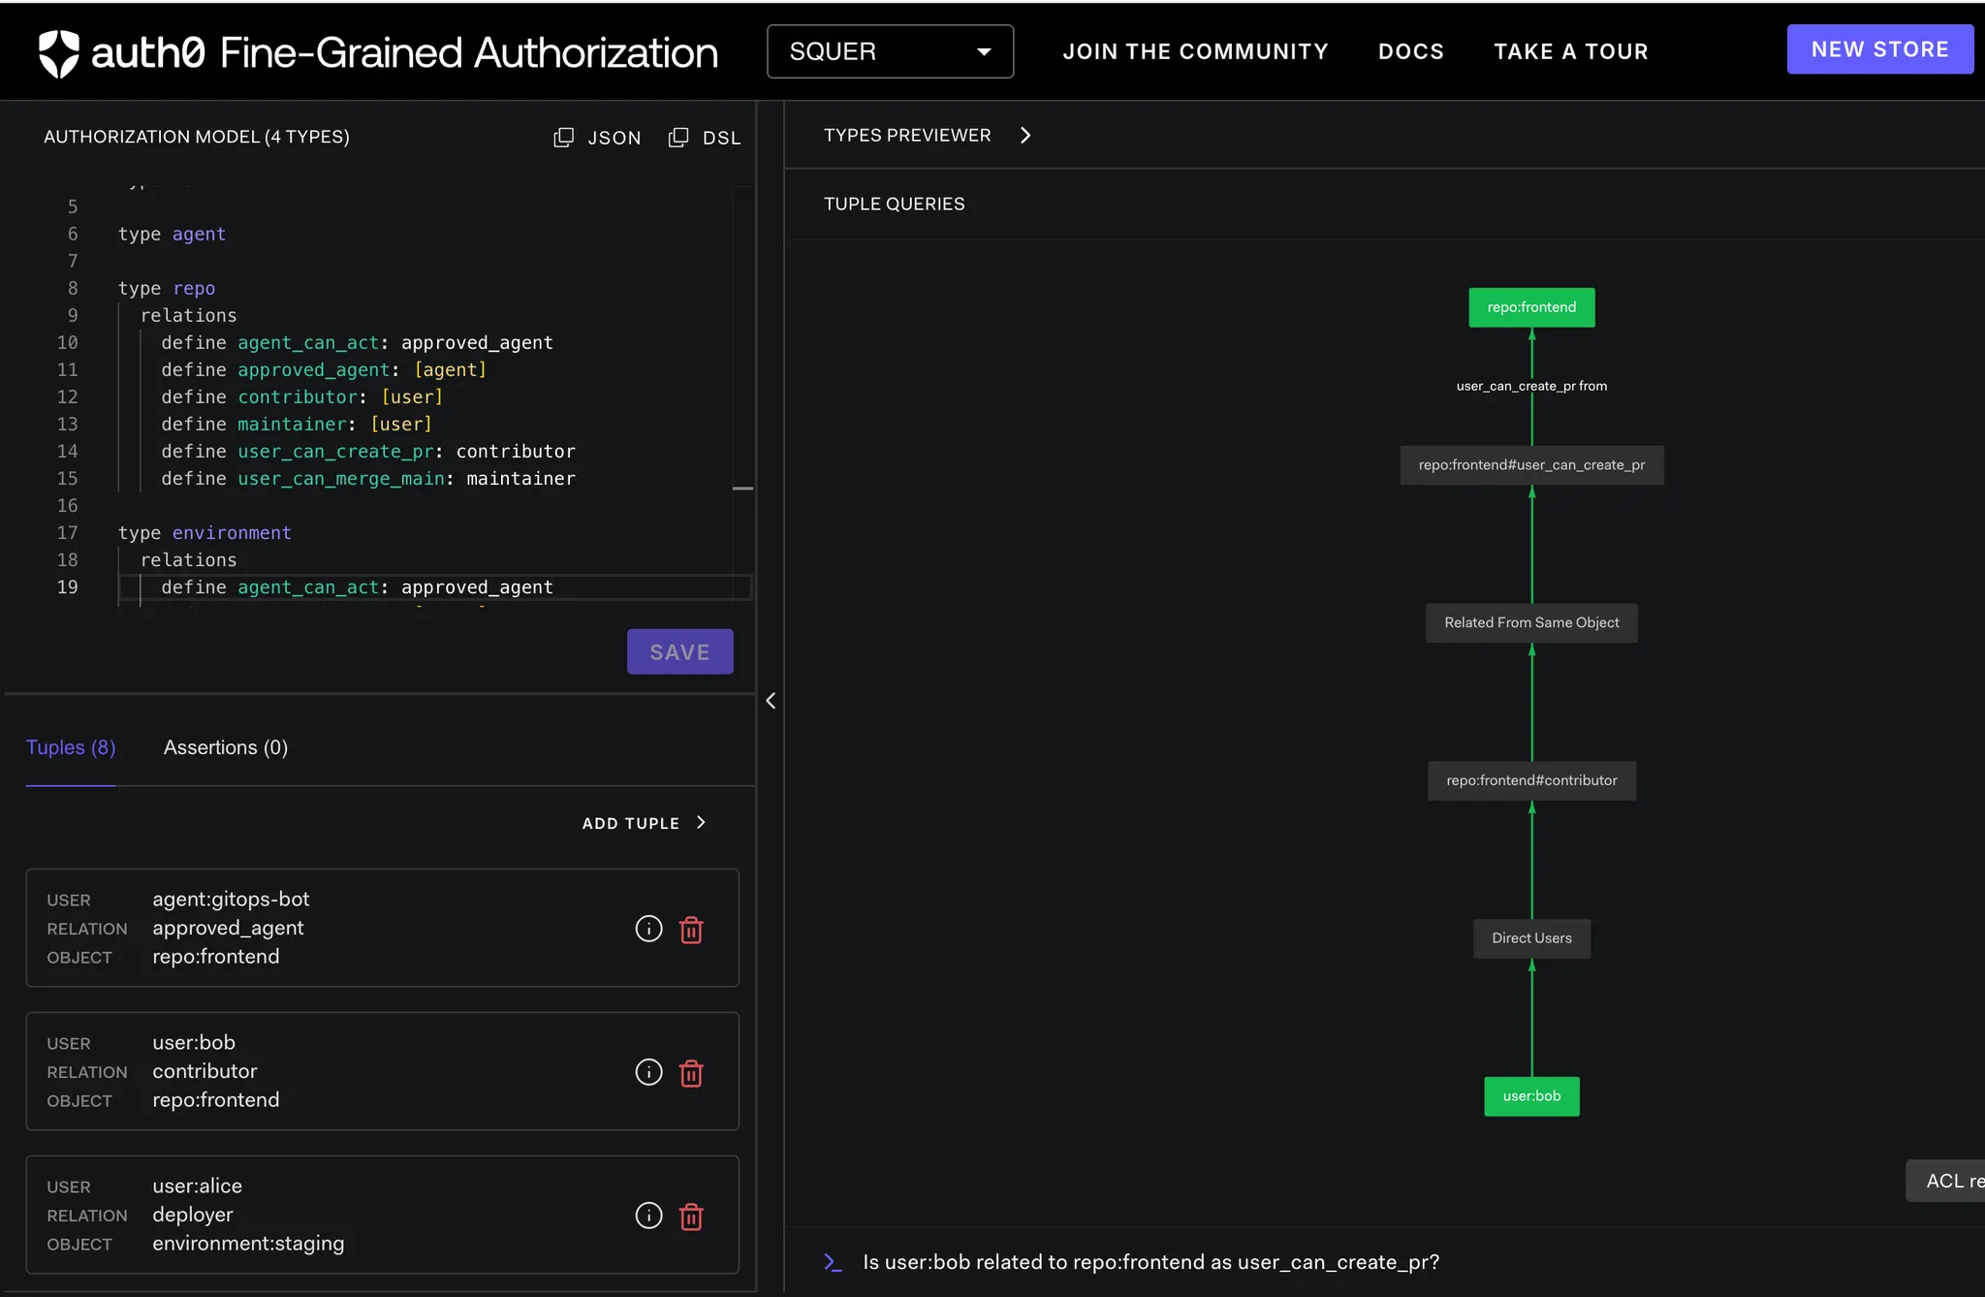This screenshot has height=1297, width=1985.
Task: Select the Tuples (8) tab
Action: [71, 747]
